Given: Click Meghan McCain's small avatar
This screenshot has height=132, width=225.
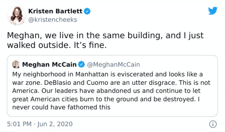Looking at the screenshot, I should point(16,64).
